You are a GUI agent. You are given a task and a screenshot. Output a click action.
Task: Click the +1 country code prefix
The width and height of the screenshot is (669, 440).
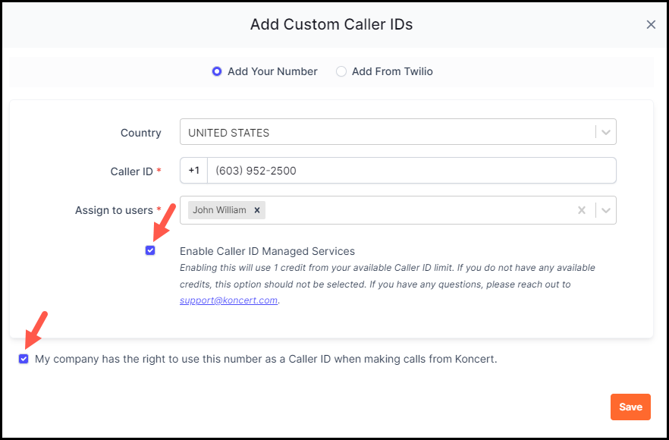click(194, 170)
